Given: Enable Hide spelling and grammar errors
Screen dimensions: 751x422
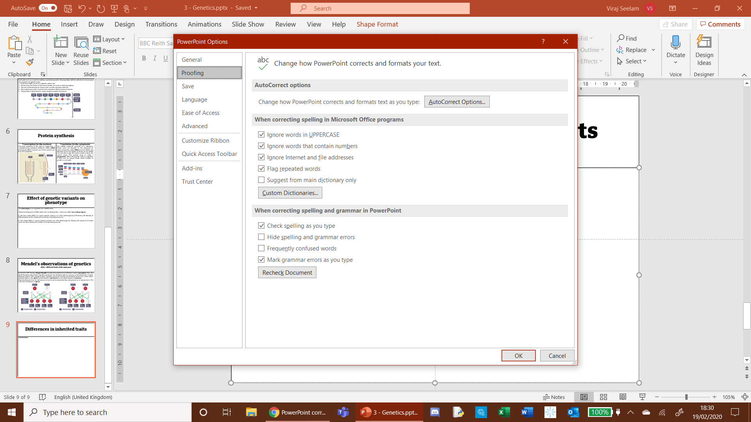Looking at the screenshot, I should pyautogui.click(x=261, y=237).
